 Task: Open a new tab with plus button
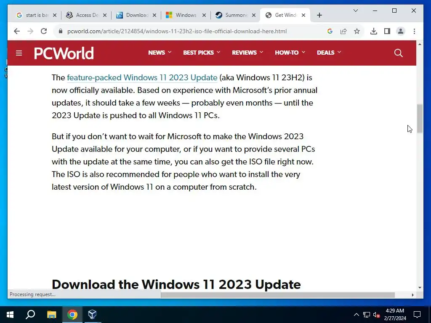pos(319,15)
